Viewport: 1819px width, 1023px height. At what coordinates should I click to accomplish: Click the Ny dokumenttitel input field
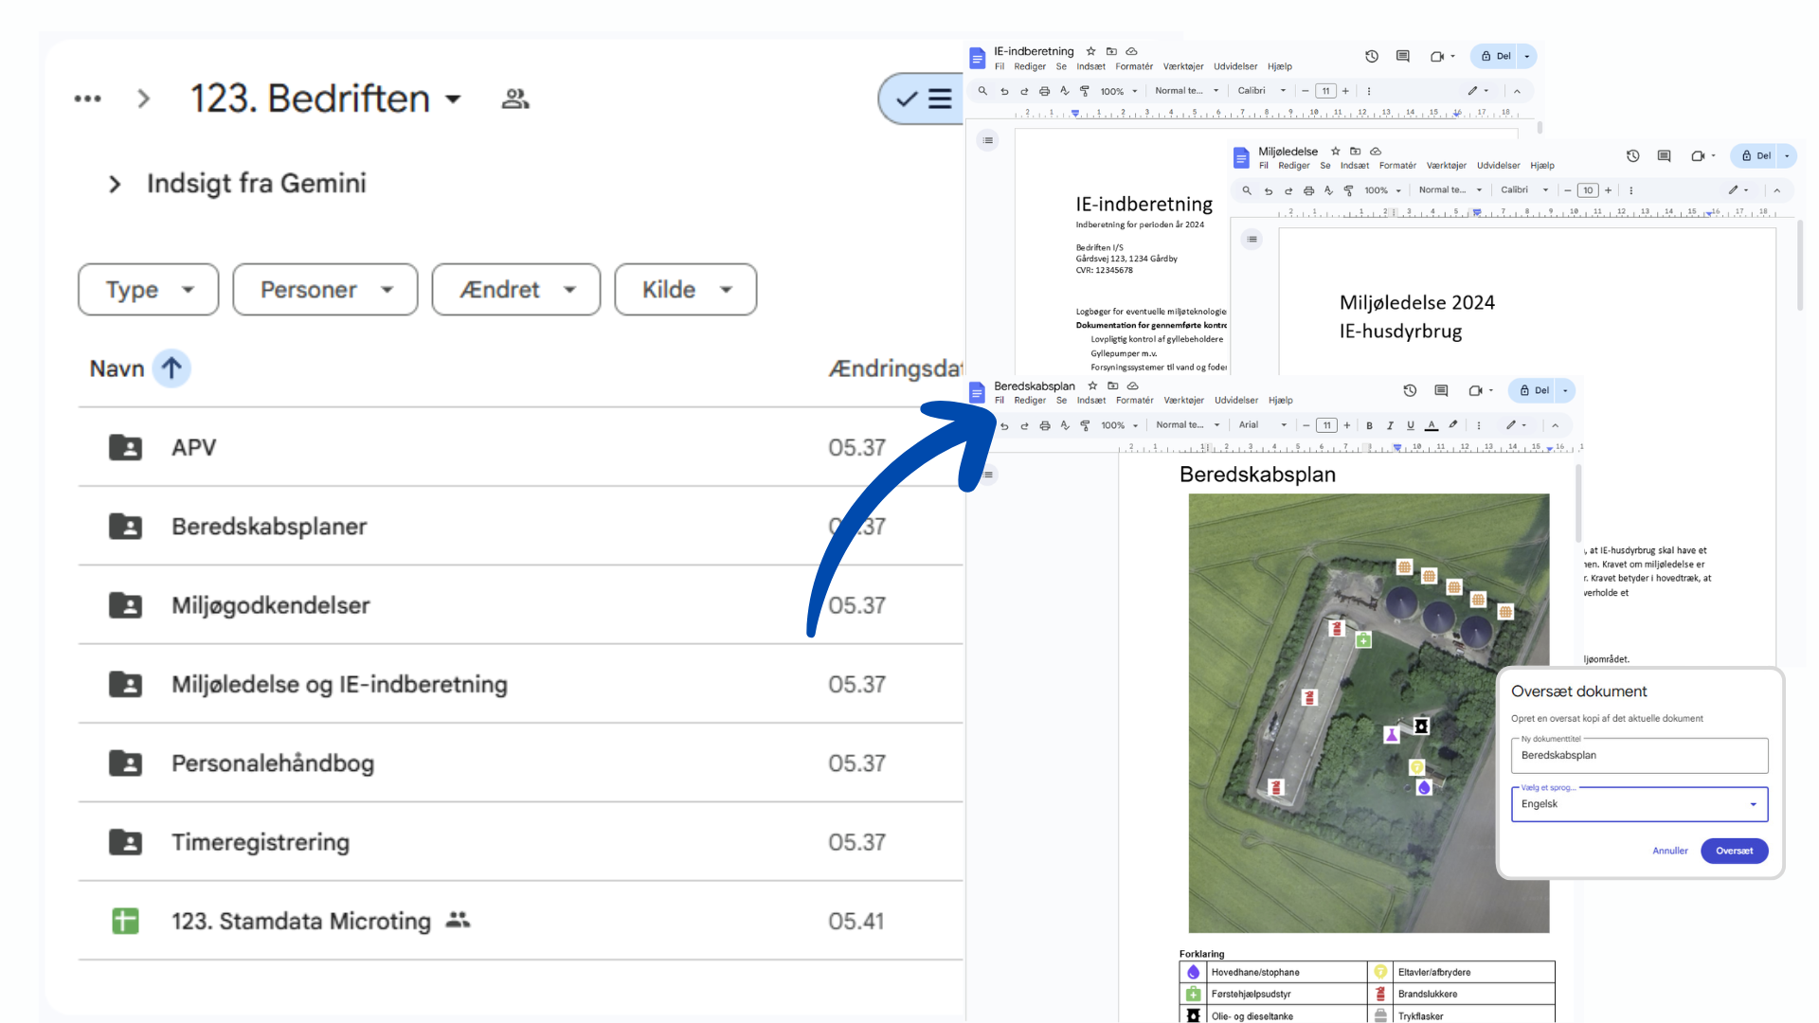click(x=1639, y=756)
